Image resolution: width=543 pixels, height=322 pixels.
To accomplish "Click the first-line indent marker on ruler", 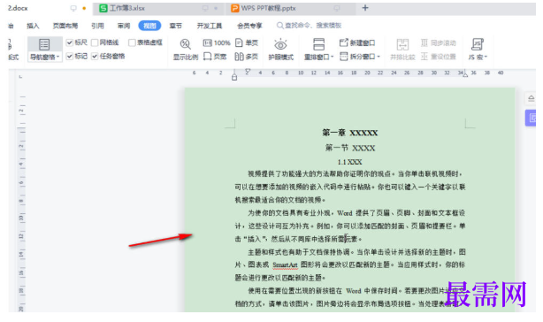I will coord(248,72).
